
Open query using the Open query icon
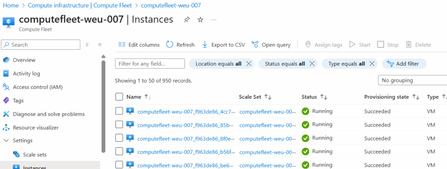coord(255,45)
